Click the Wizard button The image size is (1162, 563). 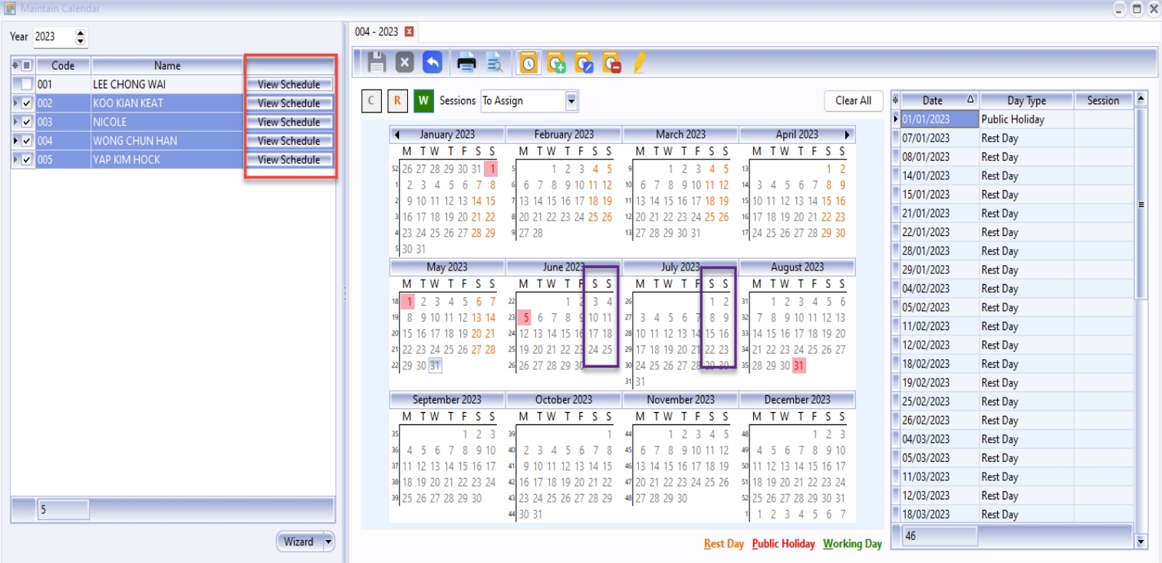pyautogui.click(x=299, y=542)
